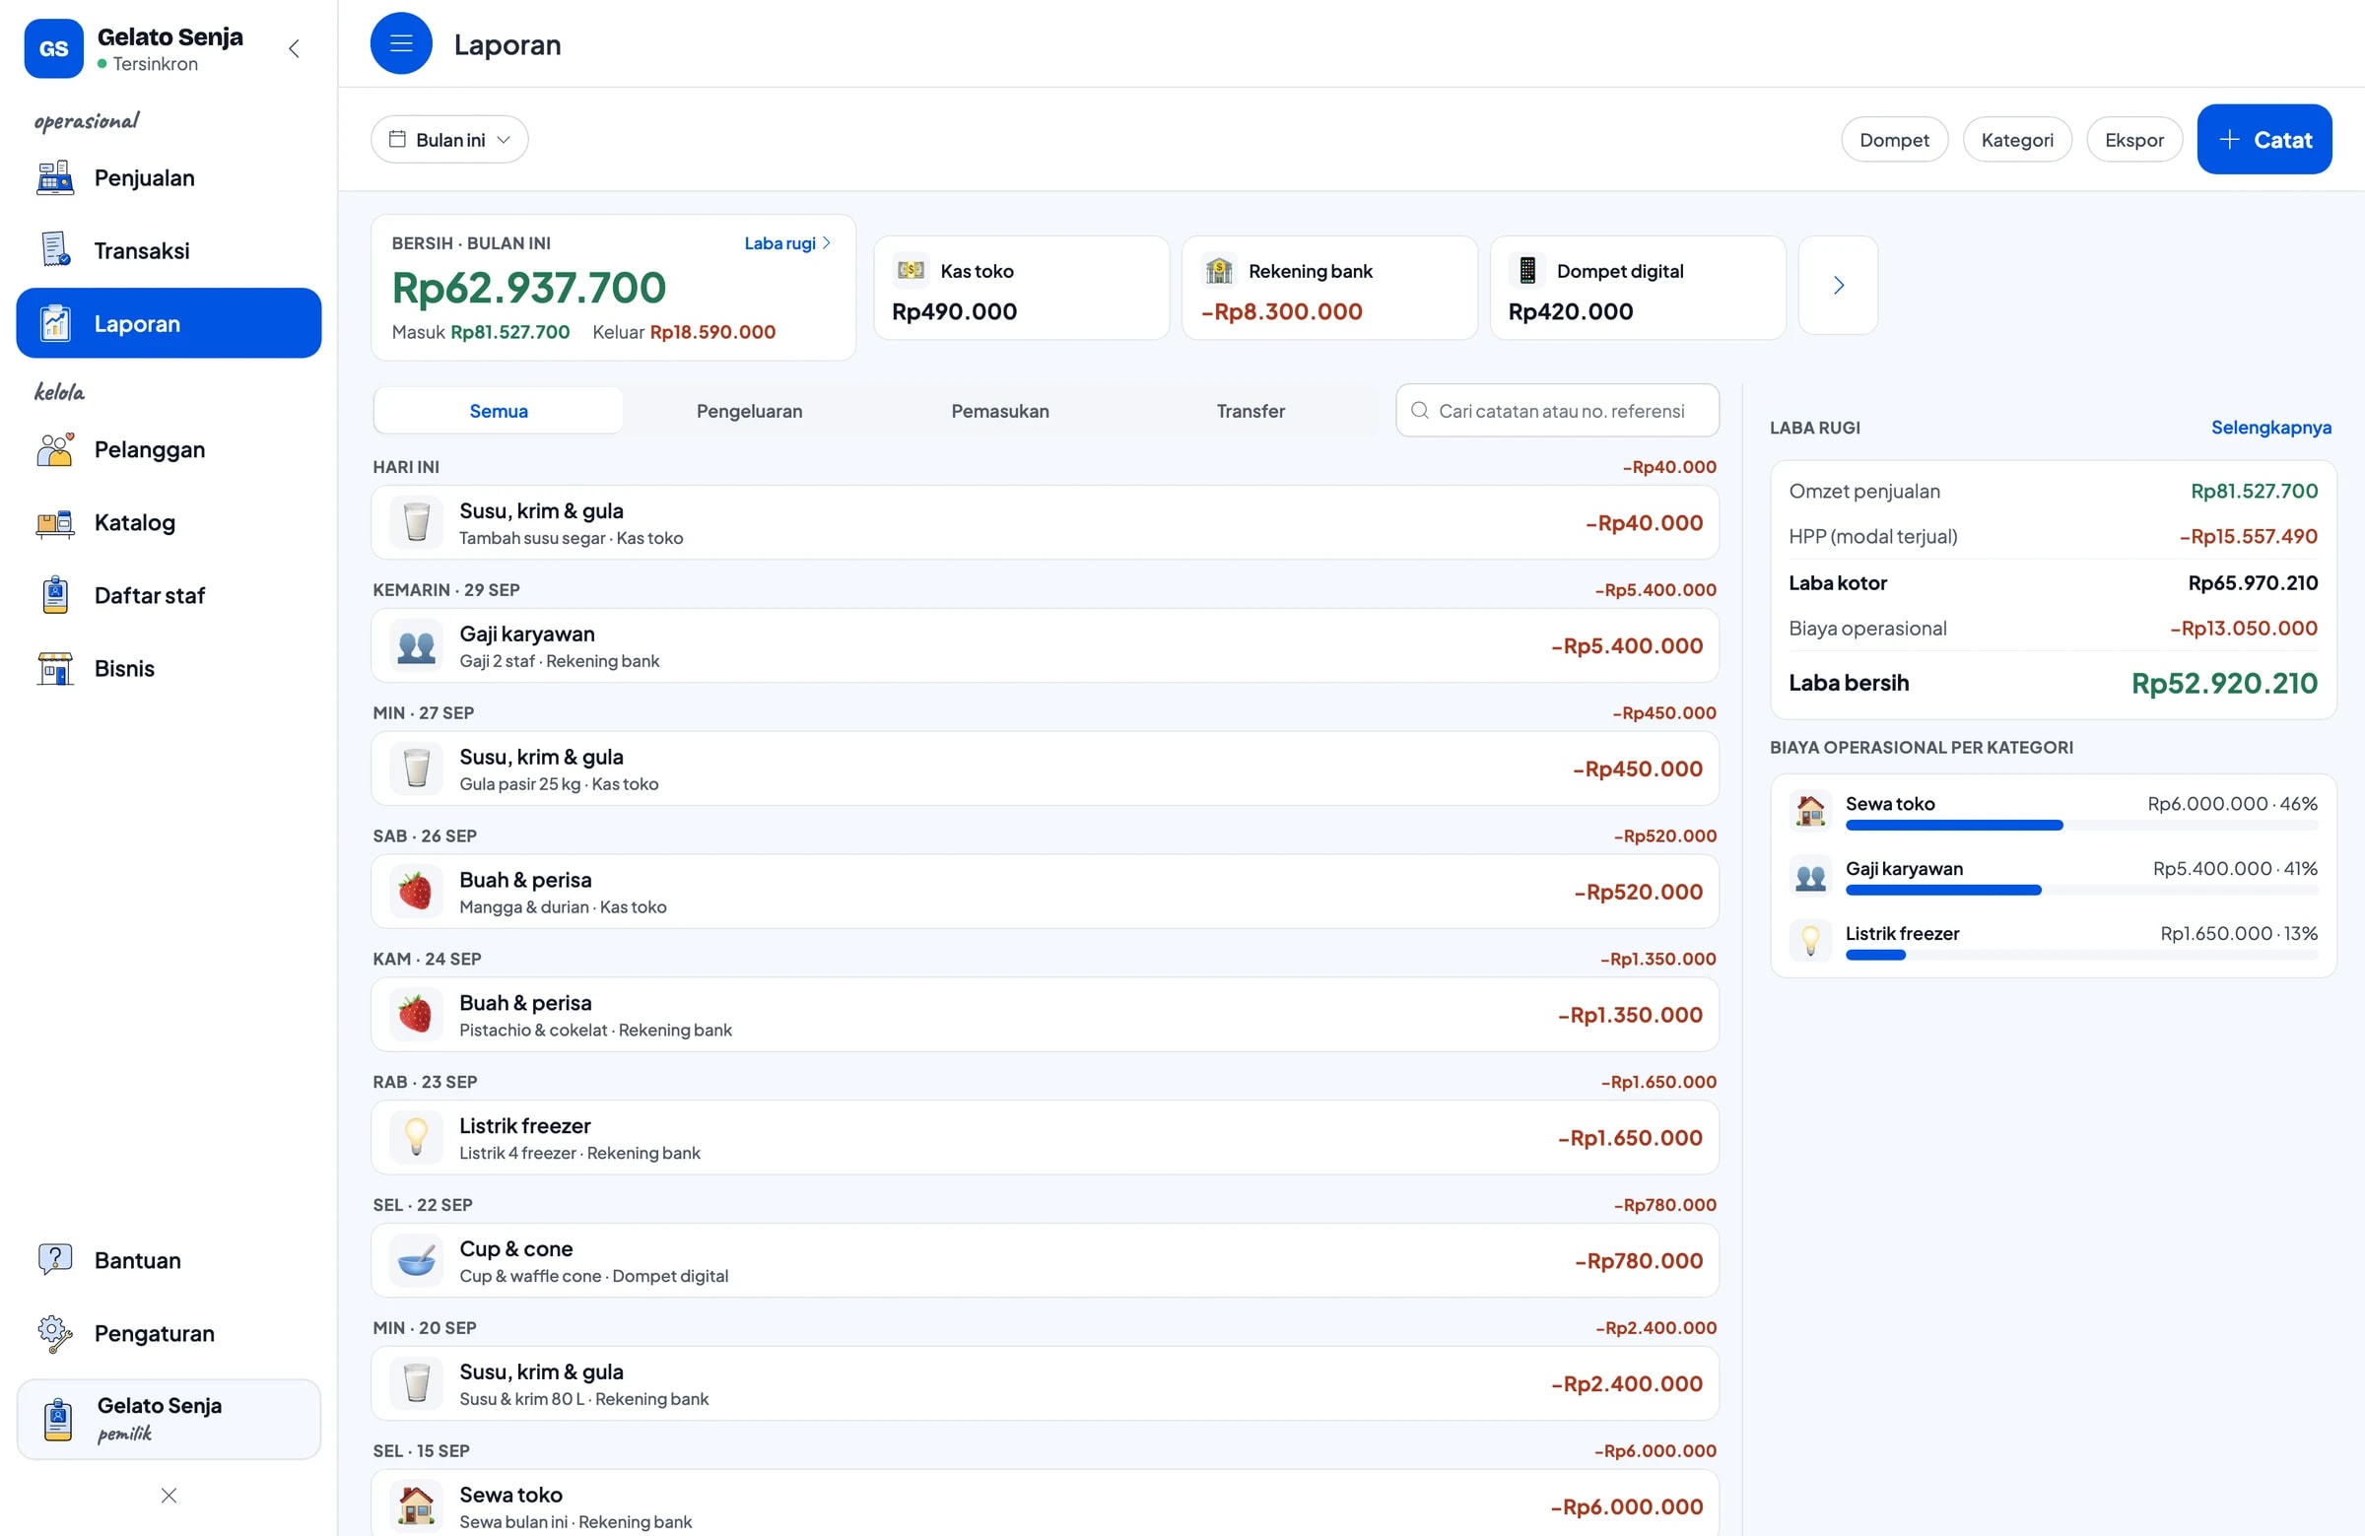
Task: Click the blue hamburger menu button
Action: pyautogui.click(x=400, y=43)
